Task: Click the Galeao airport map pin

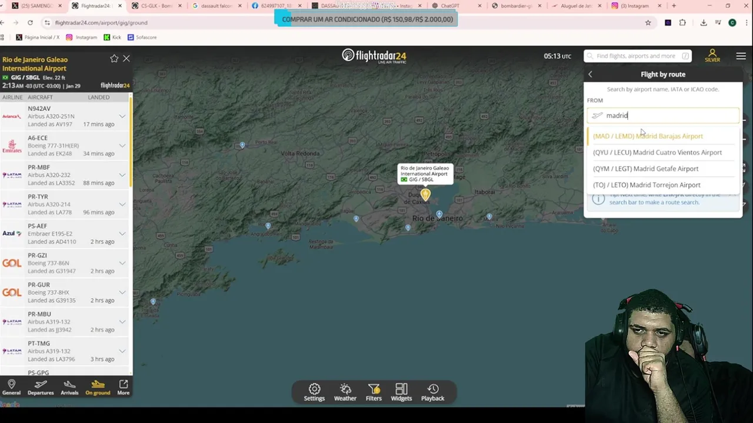Action: coord(425,194)
